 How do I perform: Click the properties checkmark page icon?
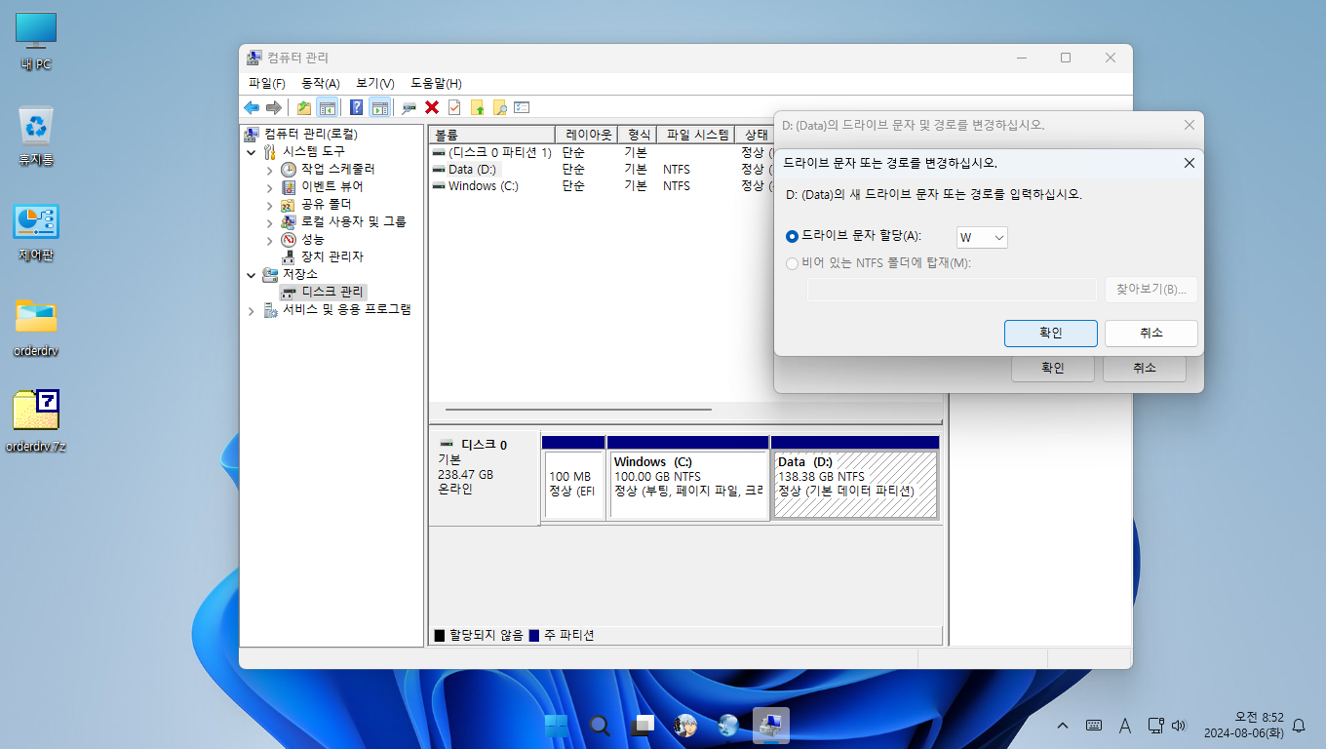coord(454,107)
